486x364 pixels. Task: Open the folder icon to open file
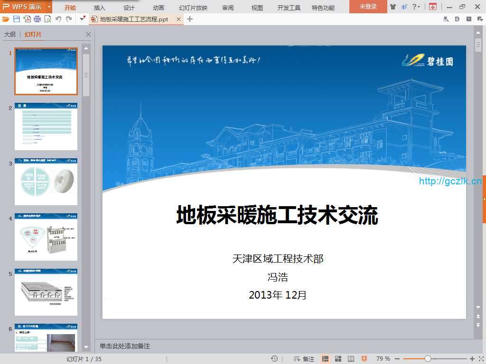[x=6, y=19]
